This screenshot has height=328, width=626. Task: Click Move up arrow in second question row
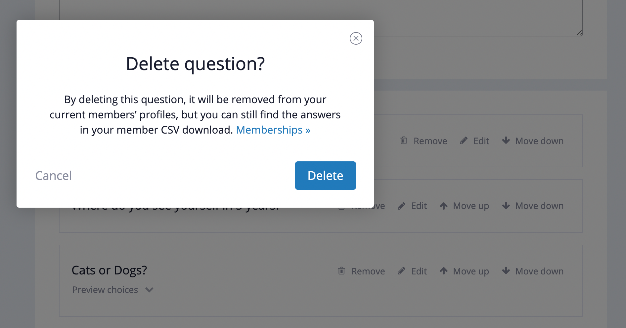444,206
